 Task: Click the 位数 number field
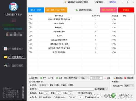[70, 93]
